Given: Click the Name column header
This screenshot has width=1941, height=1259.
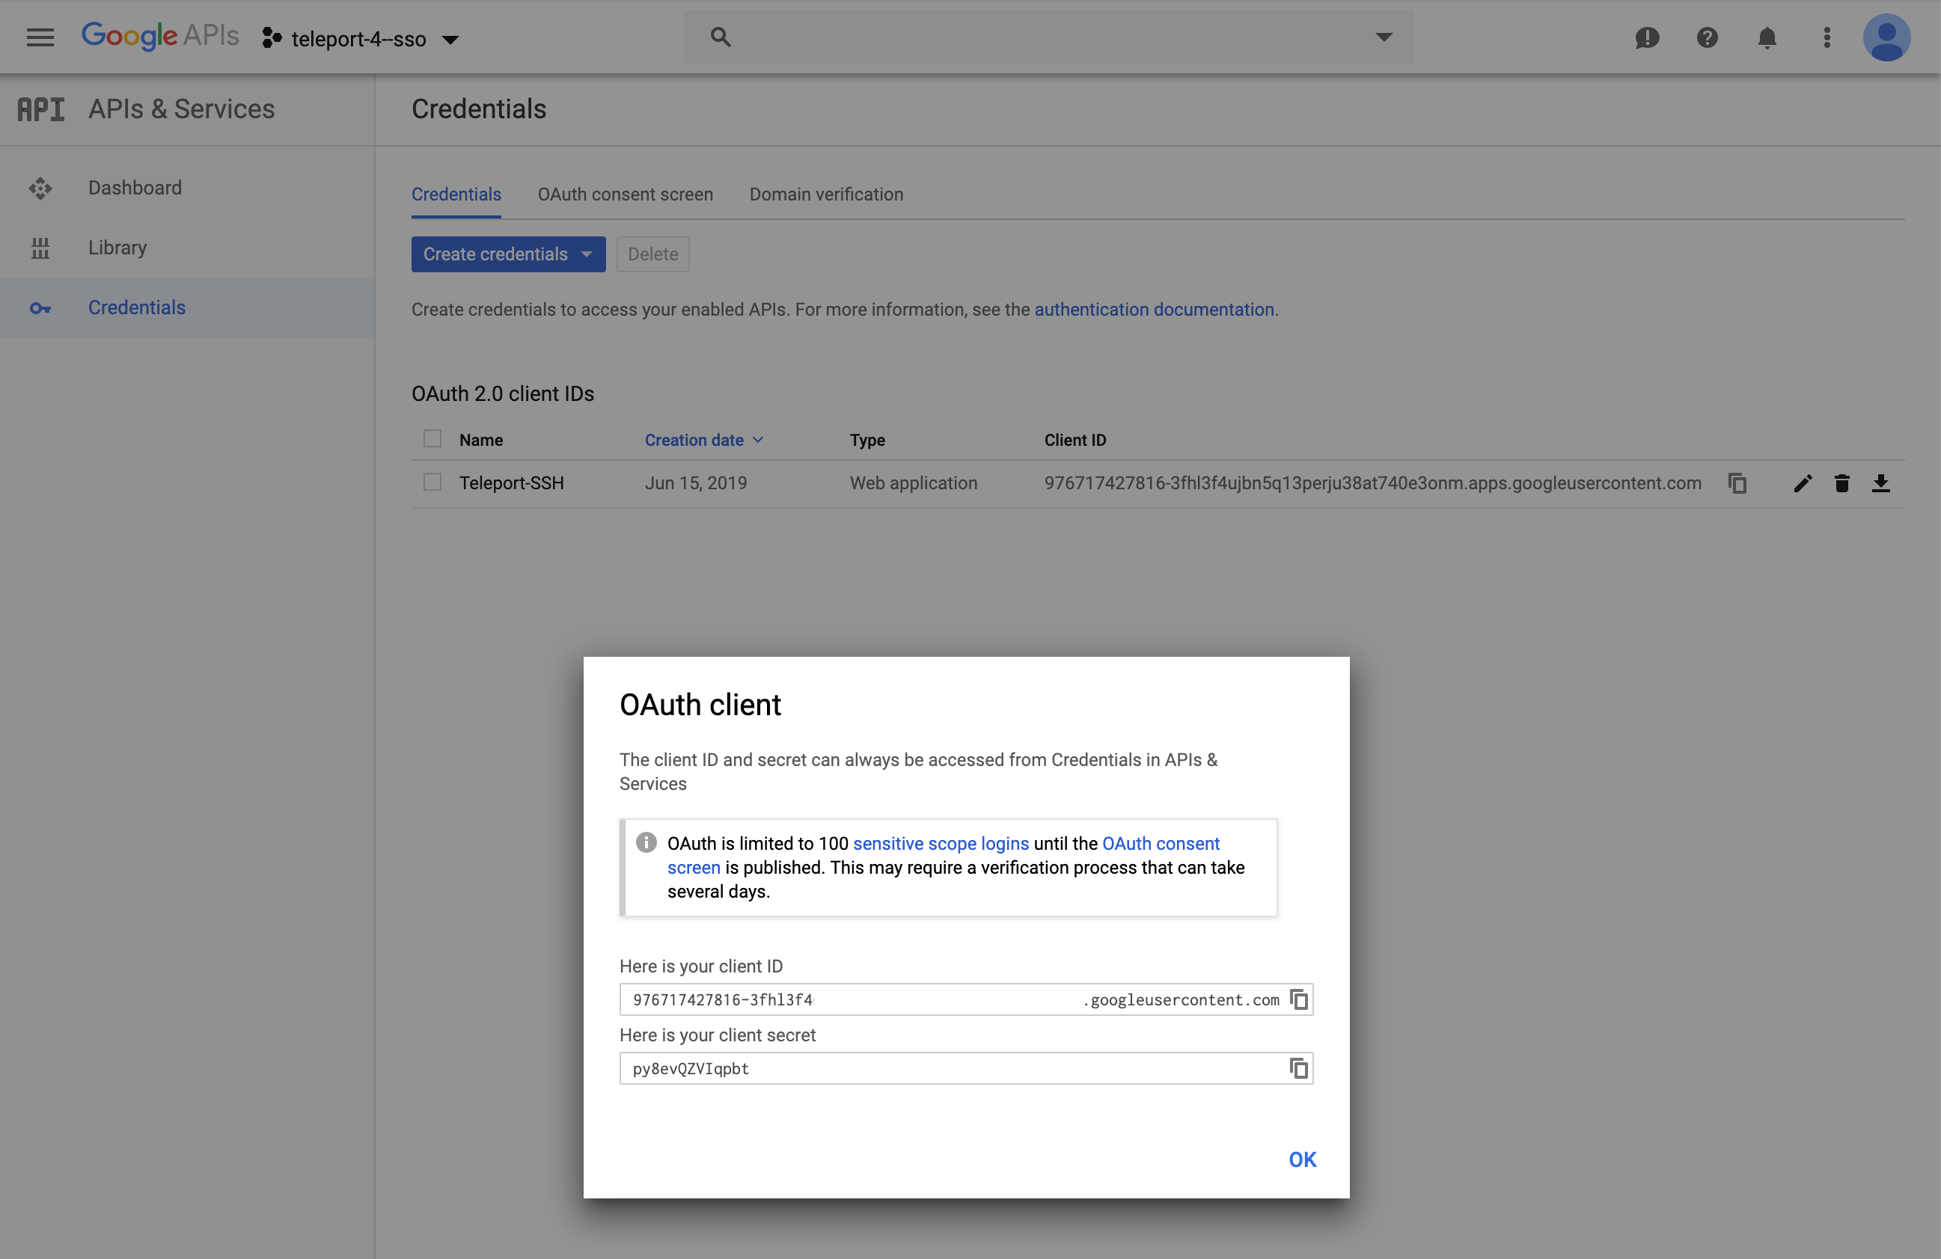Looking at the screenshot, I should (481, 441).
